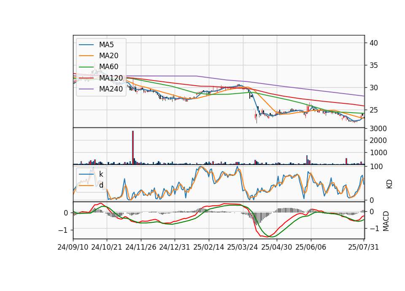
Task: Click the MACD left axis value −1
Action: tap(63, 230)
